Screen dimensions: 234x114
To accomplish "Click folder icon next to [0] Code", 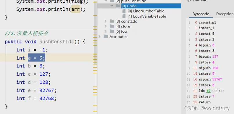I will (118, 6).
